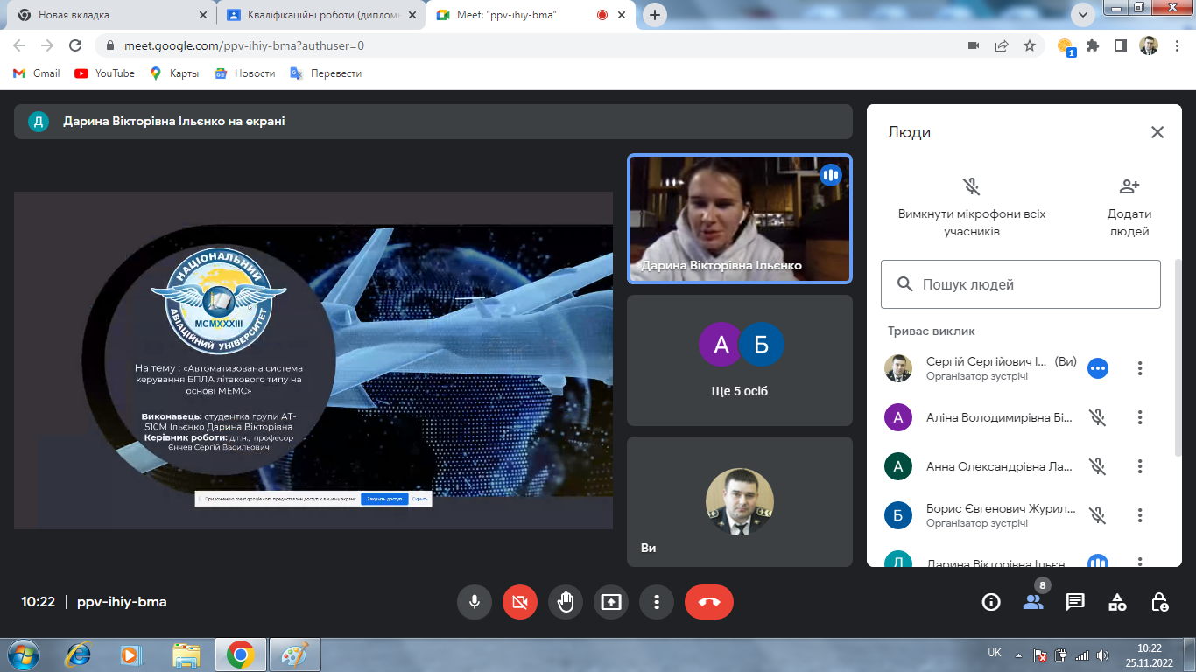Open options for Борис Євгенович

[x=1140, y=515]
